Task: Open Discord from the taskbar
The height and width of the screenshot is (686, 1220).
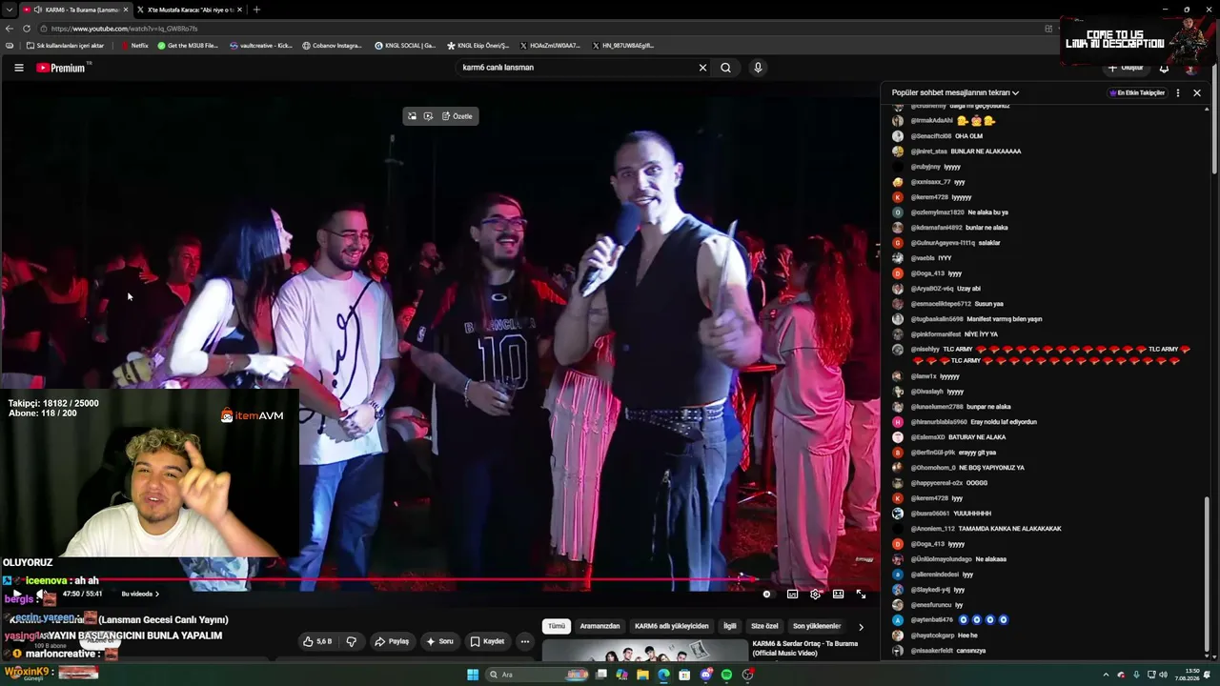Action: pyautogui.click(x=706, y=675)
